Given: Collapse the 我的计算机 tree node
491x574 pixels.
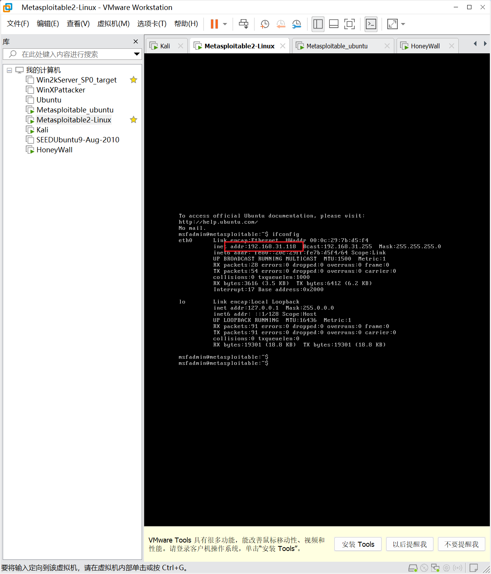Looking at the screenshot, I should [x=9, y=70].
